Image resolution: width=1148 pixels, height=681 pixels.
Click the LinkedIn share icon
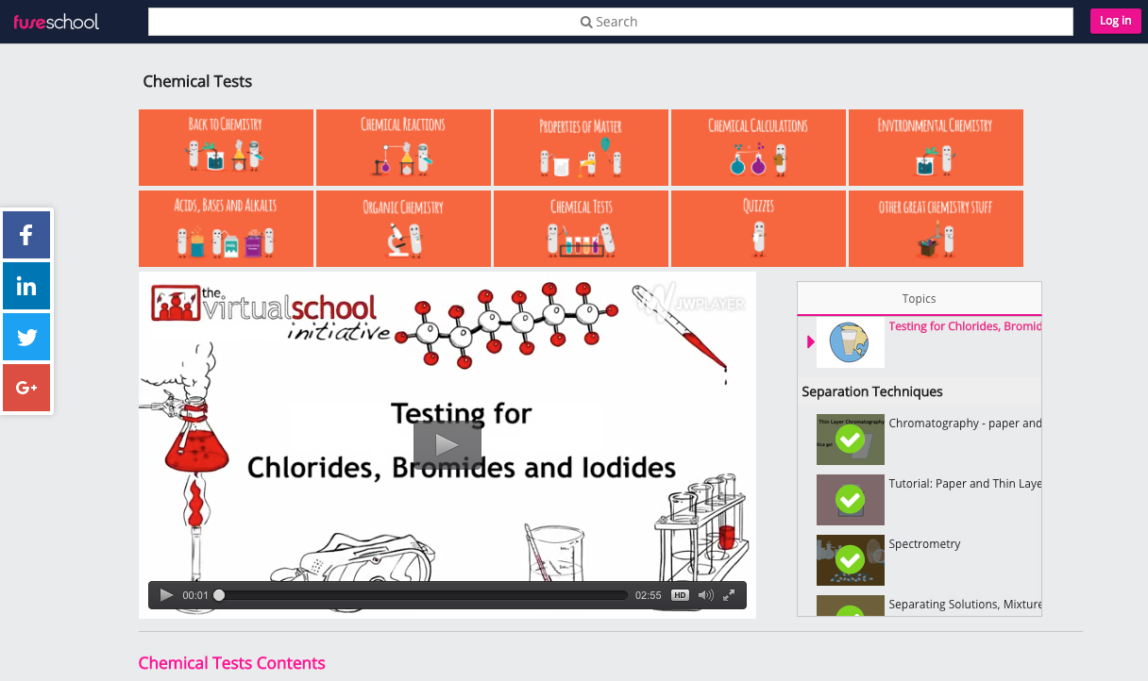click(25, 285)
